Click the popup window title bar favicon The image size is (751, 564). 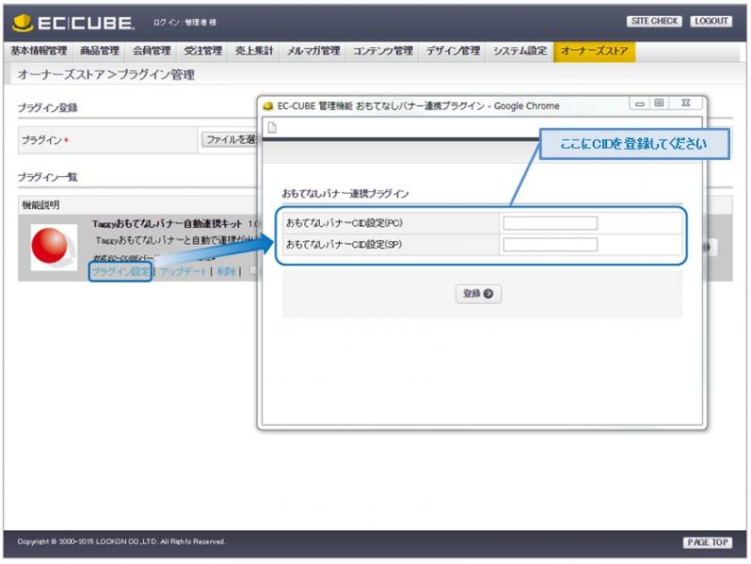click(268, 105)
